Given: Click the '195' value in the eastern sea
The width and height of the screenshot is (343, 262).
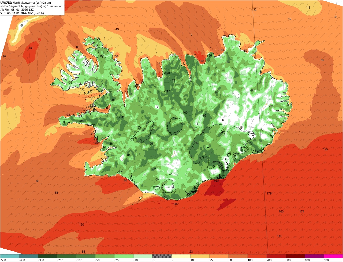Looking at the screenshot, I should 325,149.
